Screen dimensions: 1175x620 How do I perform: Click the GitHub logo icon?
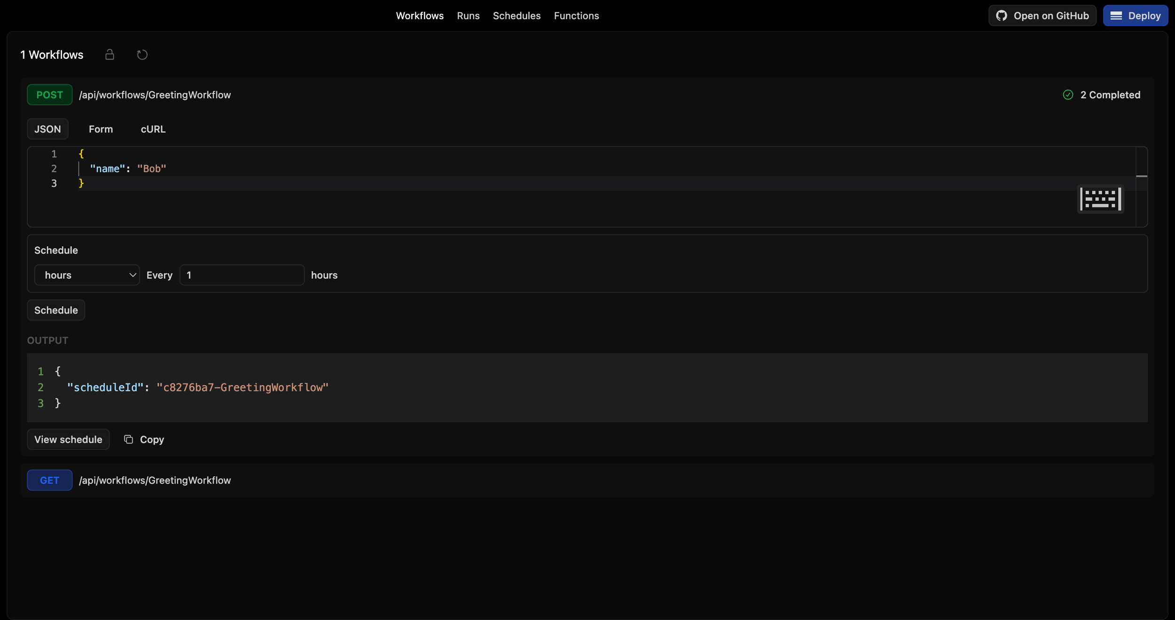tap(1002, 16)
